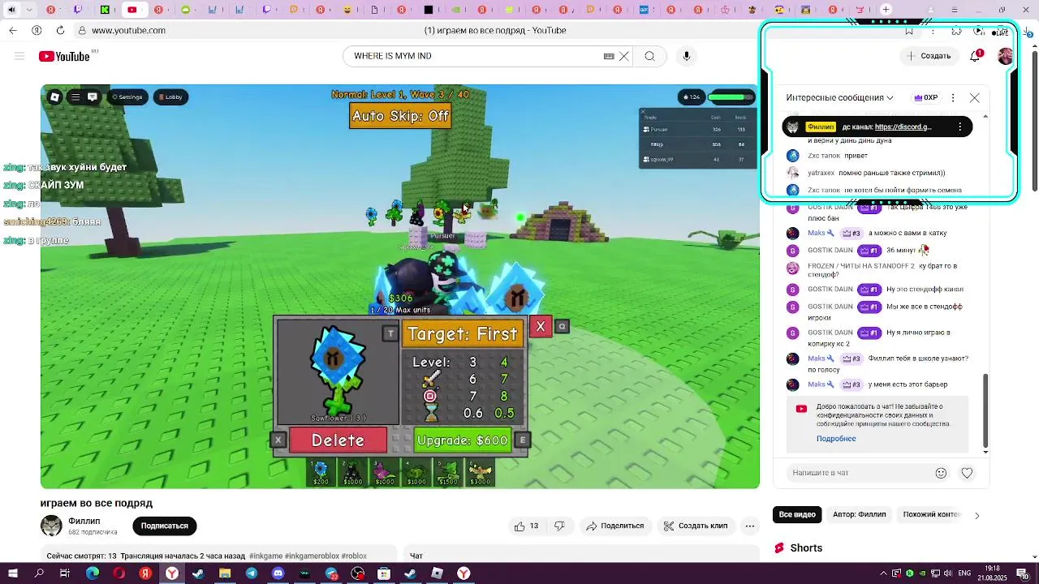Screen dimensions: 1039x584
Task: Select the Все видео filter chip
Action: (797, 514)
